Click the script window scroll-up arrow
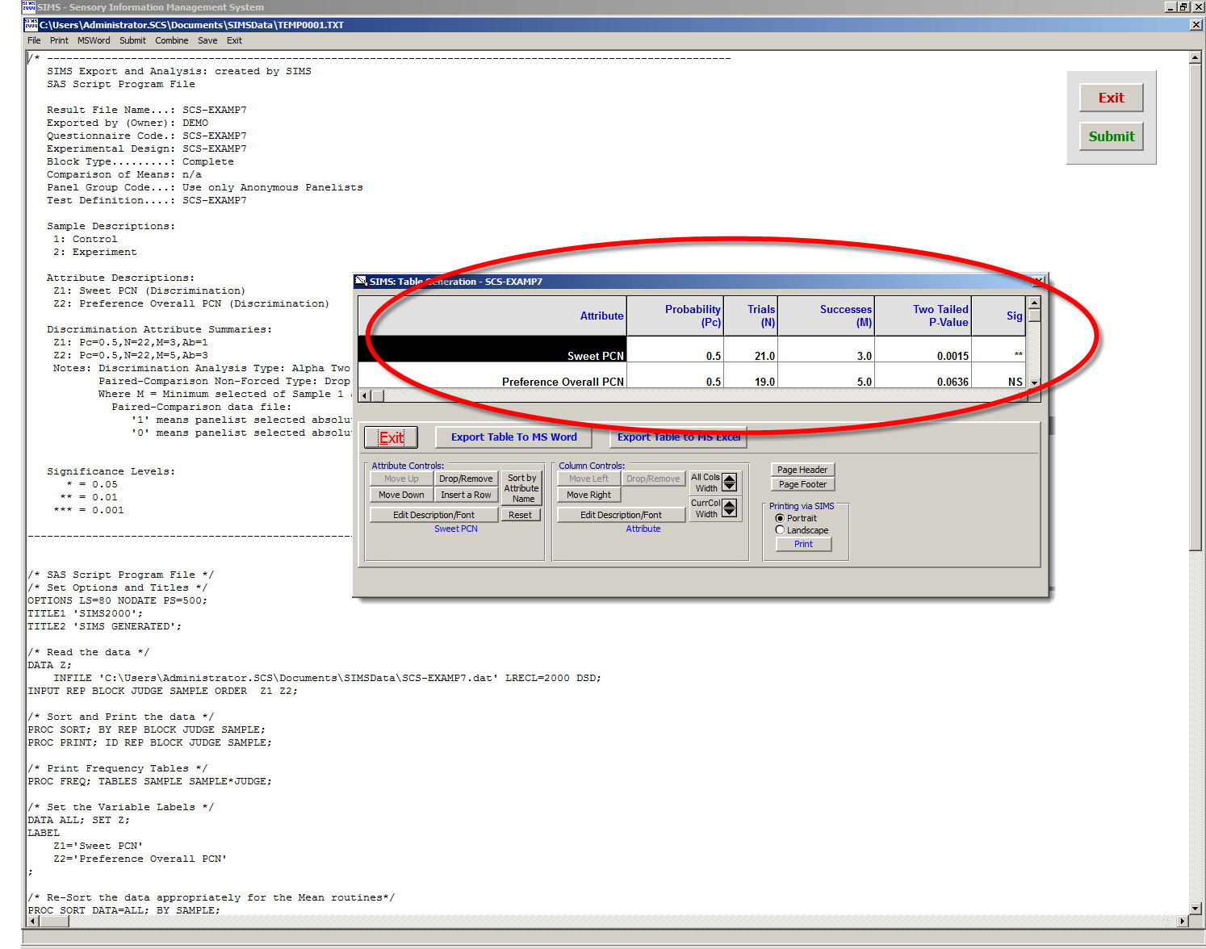The width and height of the screenshot is (1206, 949). tap(1196, 57)
